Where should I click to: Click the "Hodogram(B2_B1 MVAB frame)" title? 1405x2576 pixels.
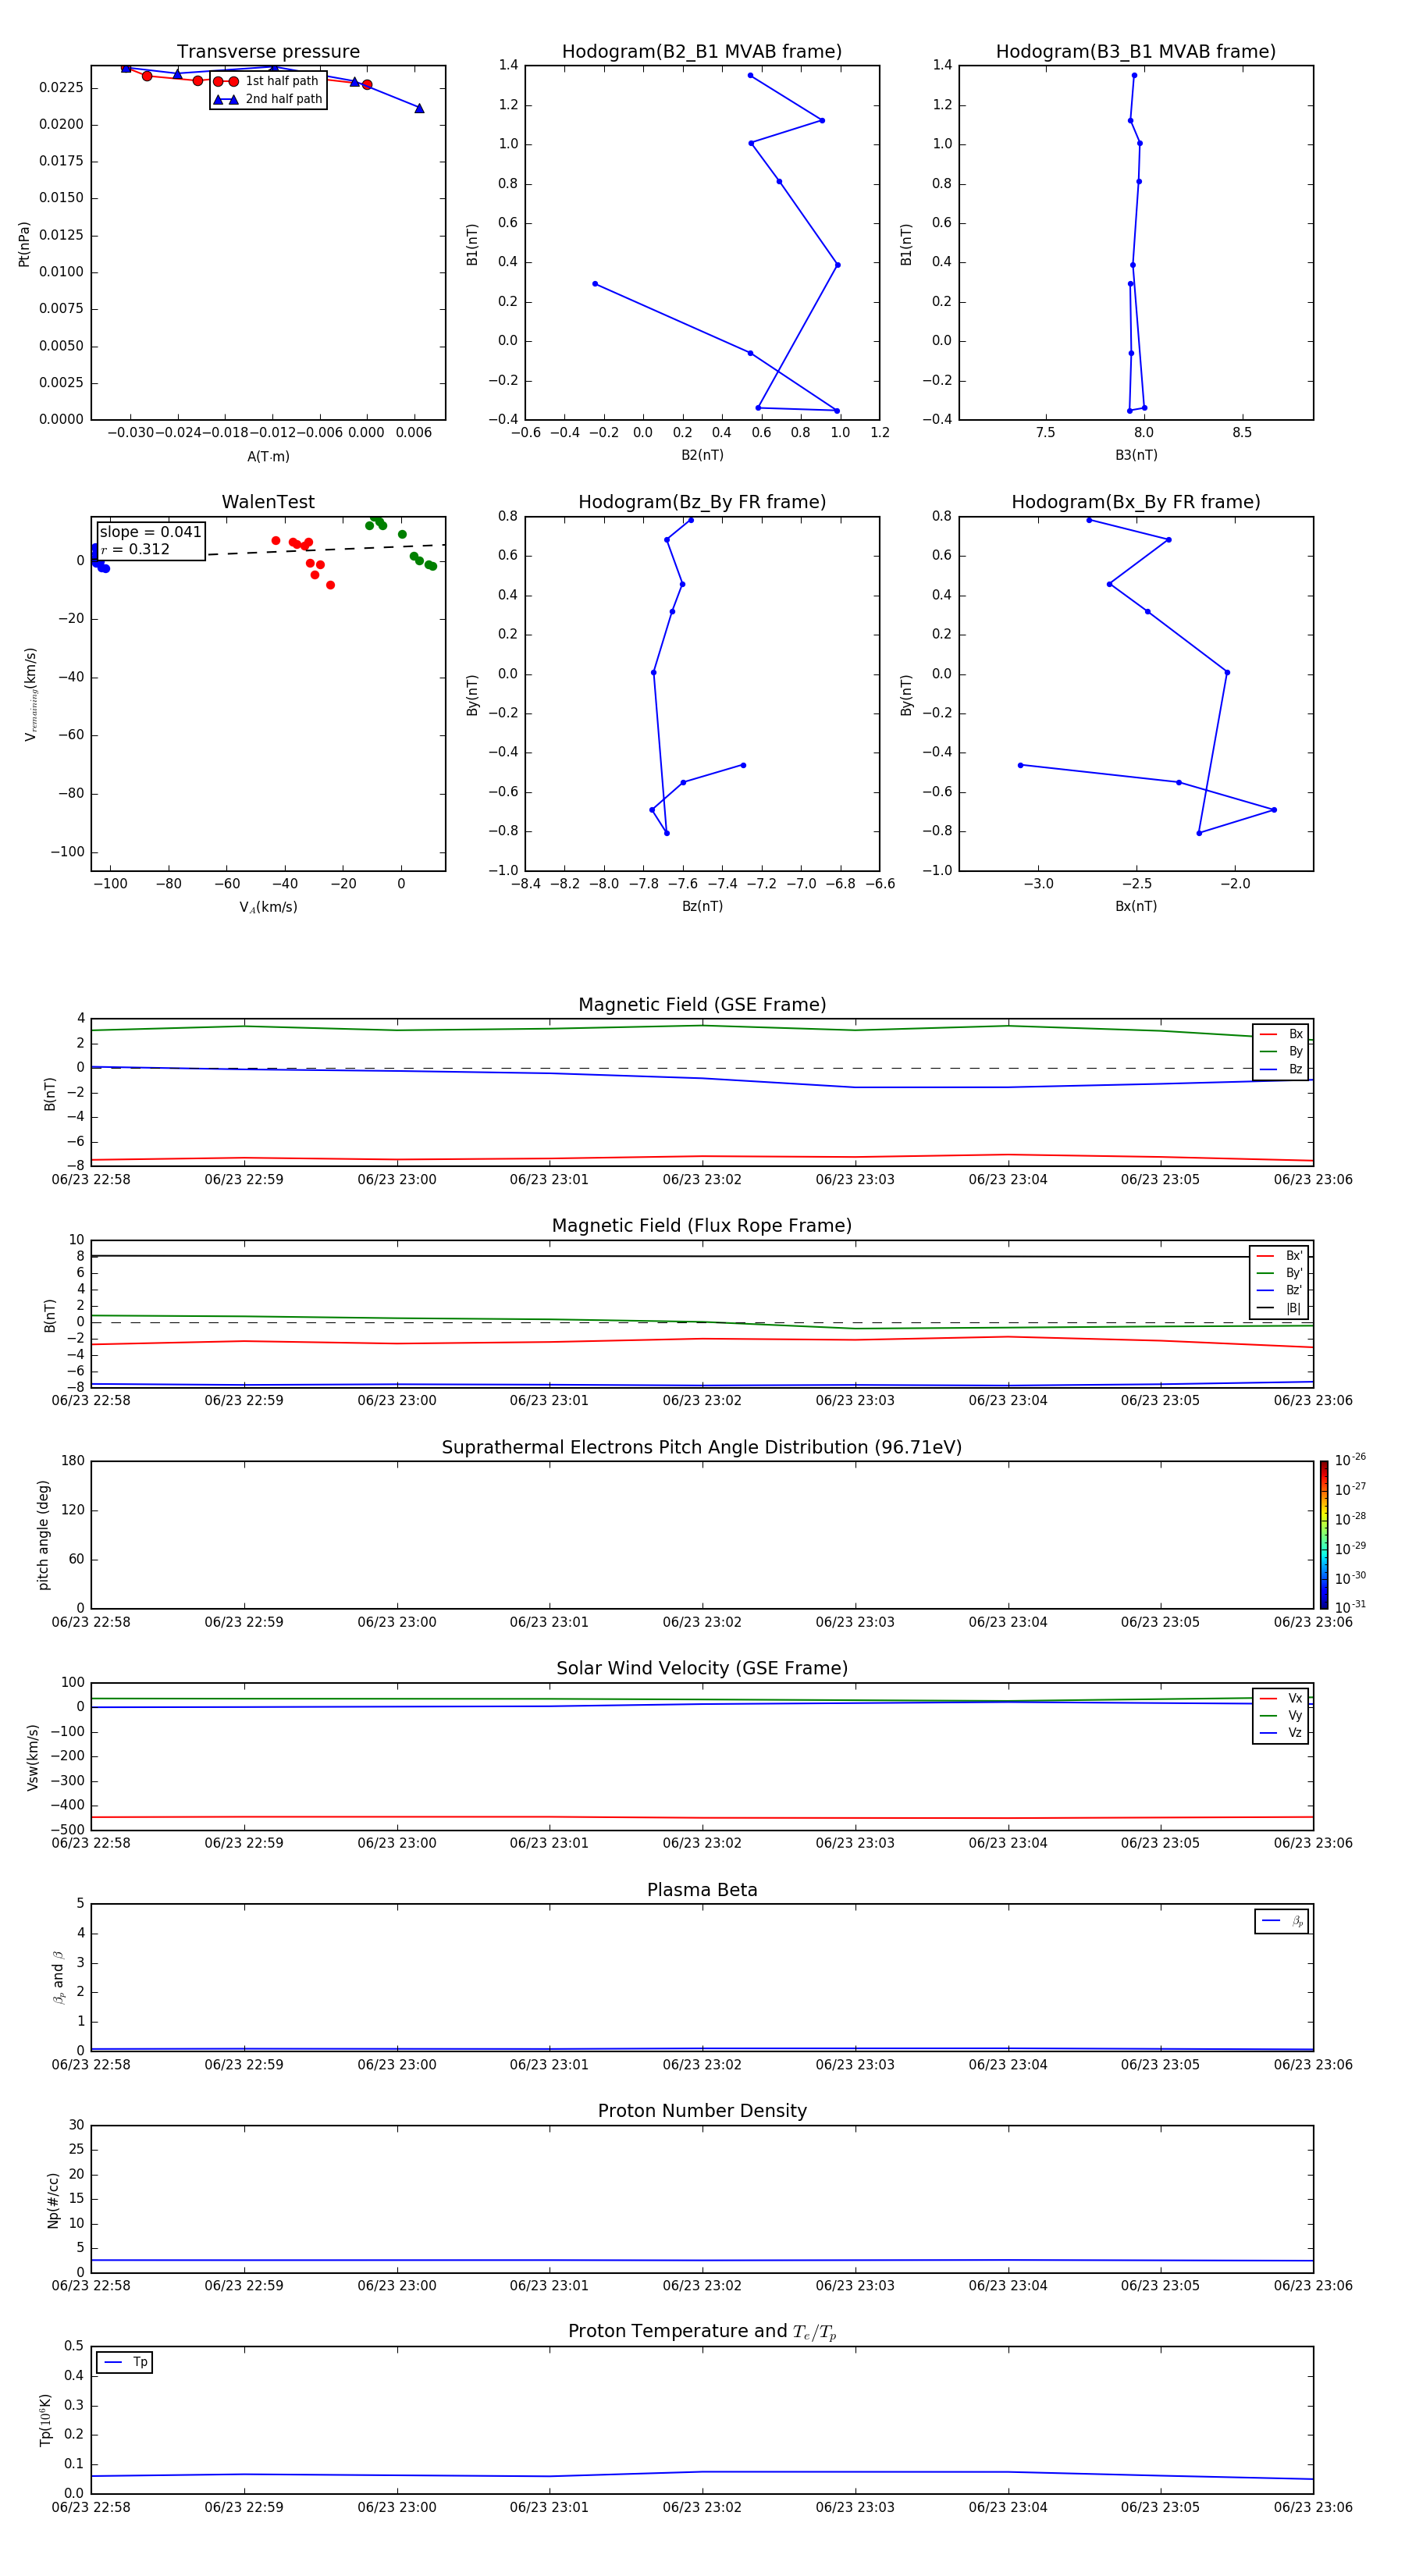[702, 52]
